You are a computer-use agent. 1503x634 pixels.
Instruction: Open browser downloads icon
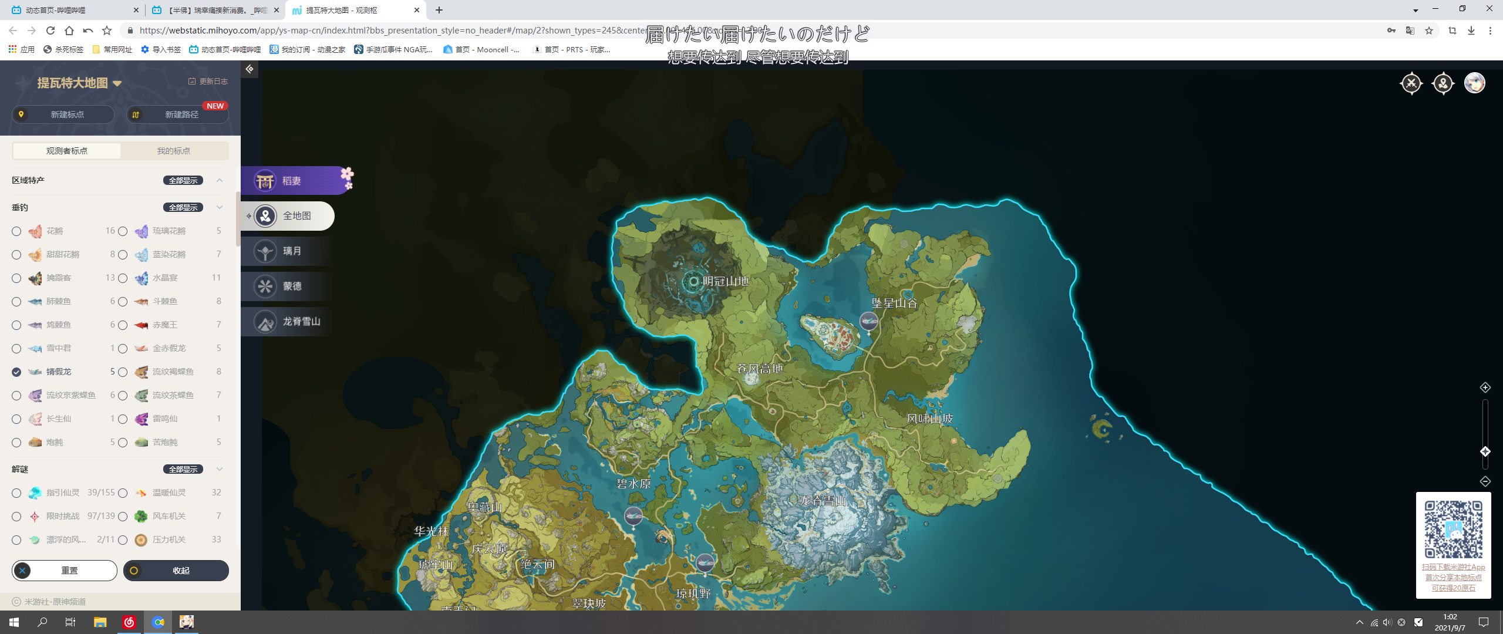tap(1471, 31)
